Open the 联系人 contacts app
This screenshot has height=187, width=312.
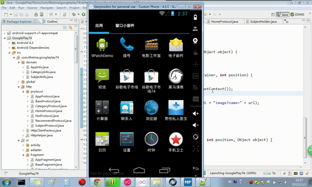(127, 110)
